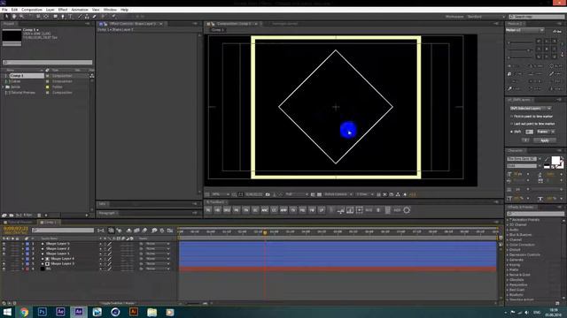Open Google Chrome from the taskbar
567x318 pixels.
point(24,312)
